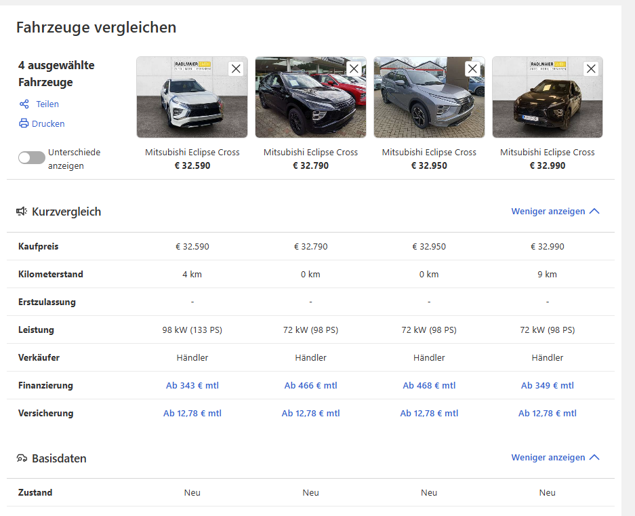The image size is (635, 516).
Task: Open the first car's Ab 12,78 € insurance link
Action: (x=192, y=413)
